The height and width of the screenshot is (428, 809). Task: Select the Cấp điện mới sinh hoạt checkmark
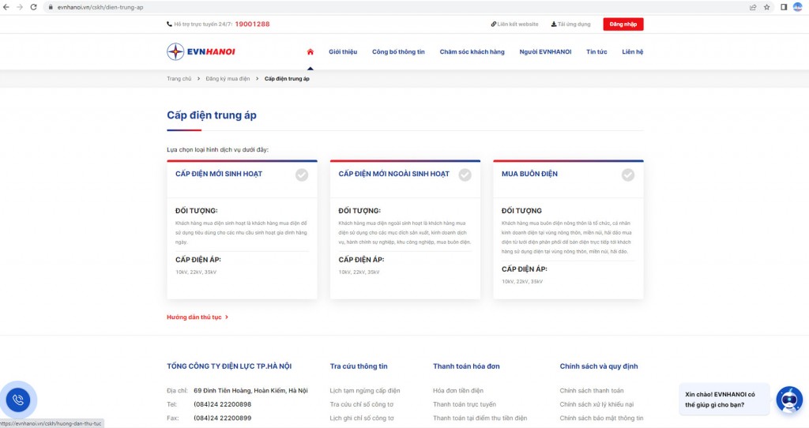pos(302,175)
